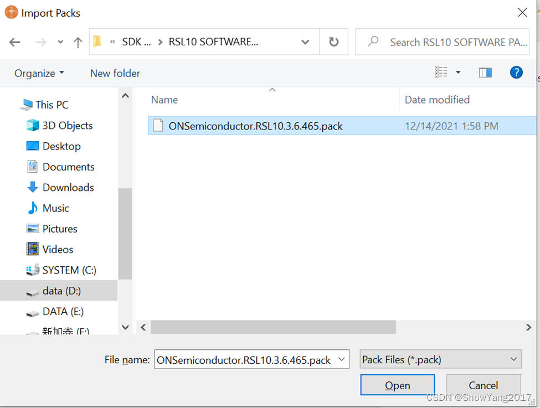Click the Documents icon in sidebar
540x408 pixels.
tap(32, 167)
